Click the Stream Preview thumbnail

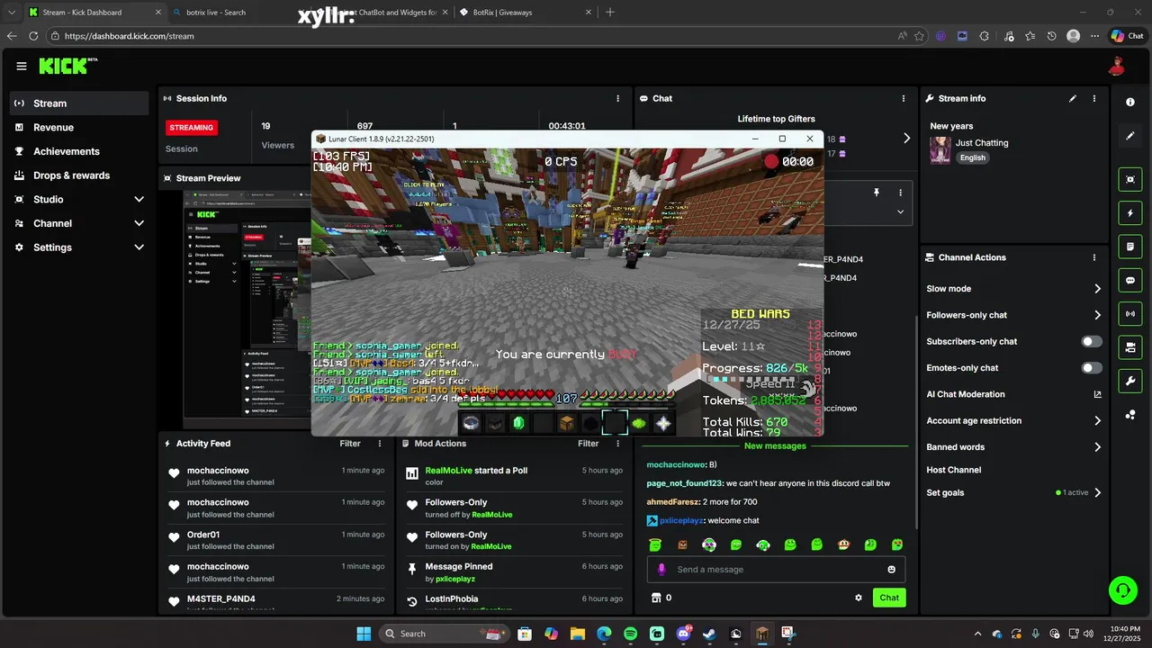tap(247, 310)
